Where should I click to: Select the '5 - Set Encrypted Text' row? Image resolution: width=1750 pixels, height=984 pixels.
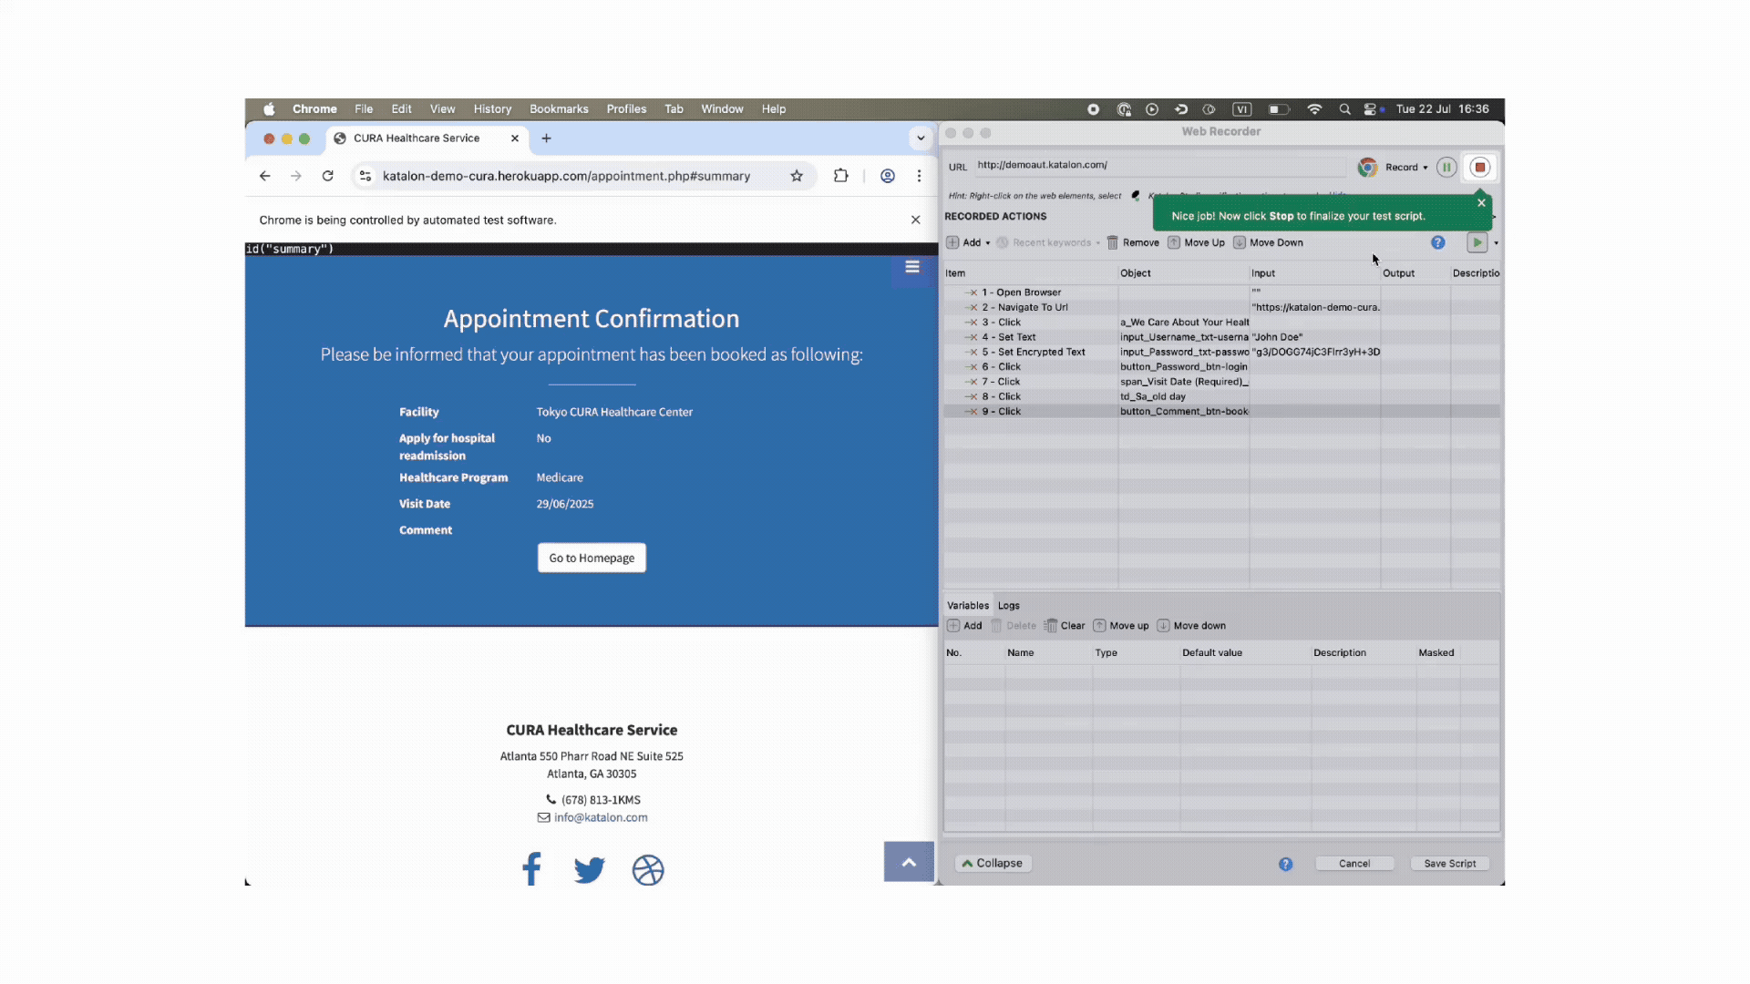coord(1221,352)
